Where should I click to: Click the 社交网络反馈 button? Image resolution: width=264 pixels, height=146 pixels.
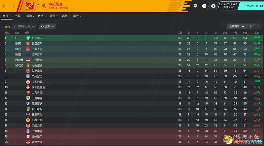click(252, 6)
